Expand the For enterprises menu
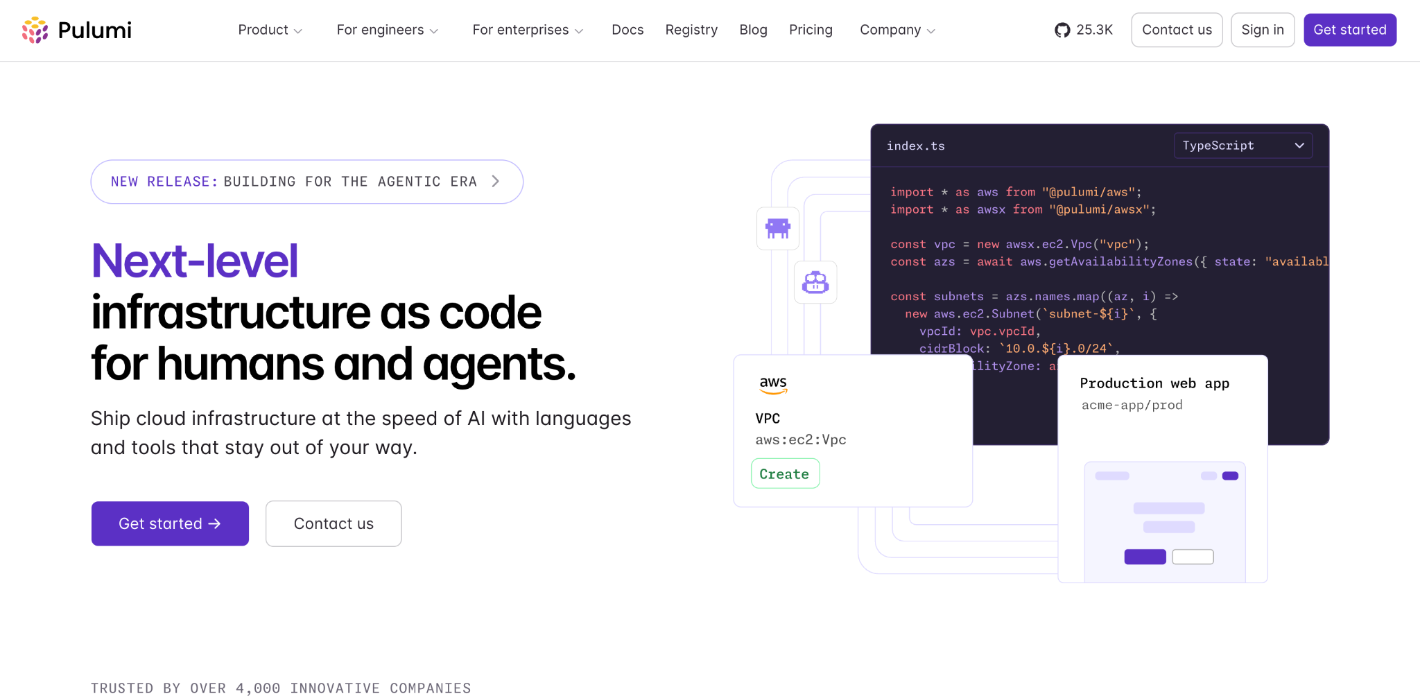1420x696 pixels. click(528, 30)
